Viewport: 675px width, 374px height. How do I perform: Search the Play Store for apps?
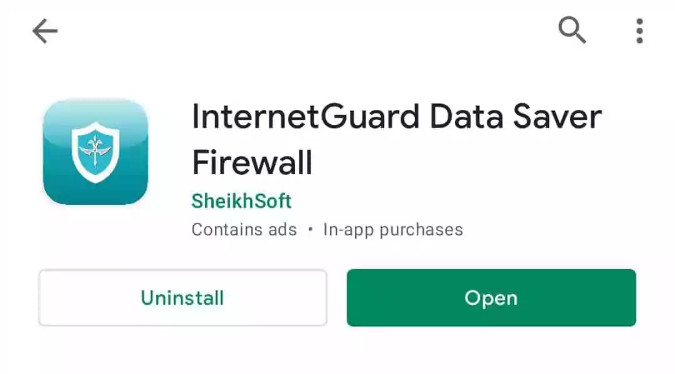572,30
